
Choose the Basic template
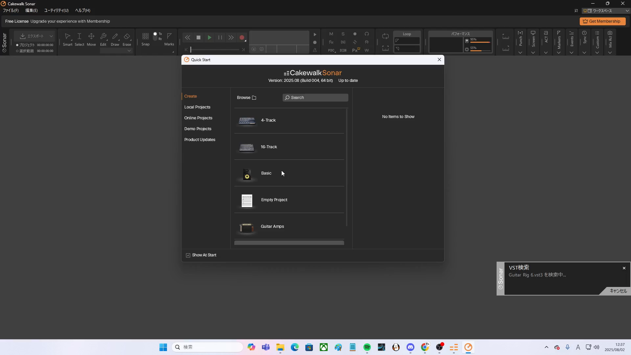click(289, 173)
